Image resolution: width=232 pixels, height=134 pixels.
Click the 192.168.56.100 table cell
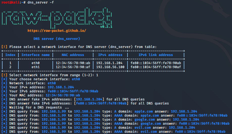[110, 67]
